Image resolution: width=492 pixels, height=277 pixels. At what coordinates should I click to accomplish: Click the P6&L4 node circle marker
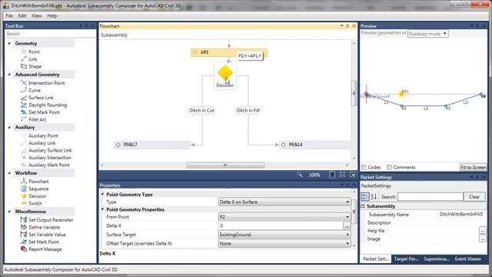[284, 145]
